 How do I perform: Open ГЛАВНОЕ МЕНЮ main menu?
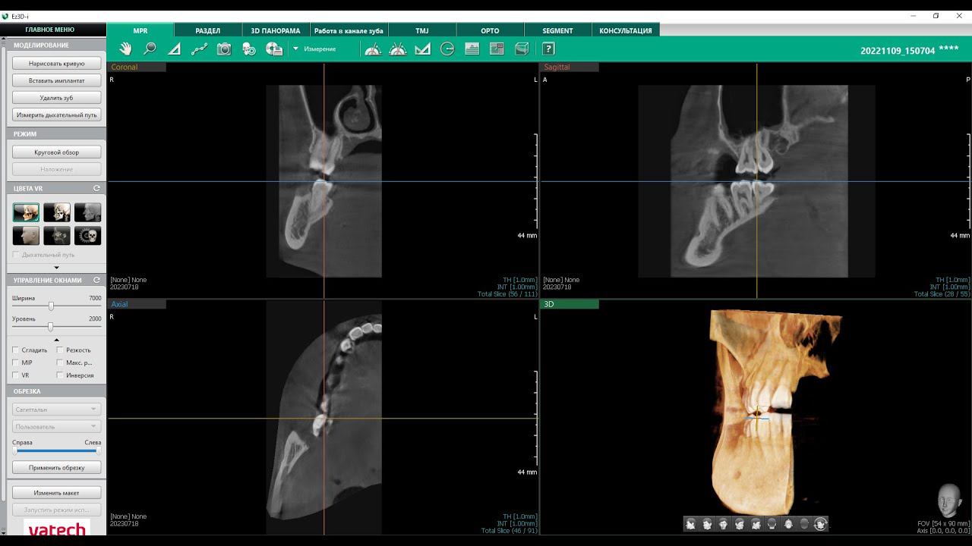(50, 30)
